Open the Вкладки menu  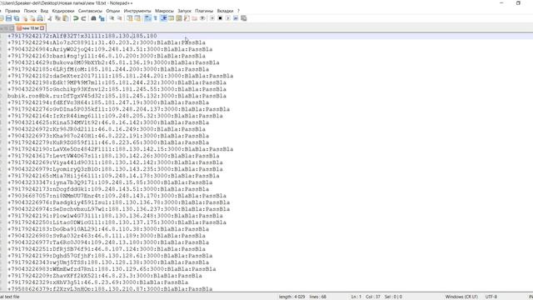coord(225,11)
